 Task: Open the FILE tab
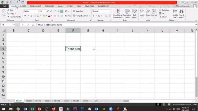4,6
